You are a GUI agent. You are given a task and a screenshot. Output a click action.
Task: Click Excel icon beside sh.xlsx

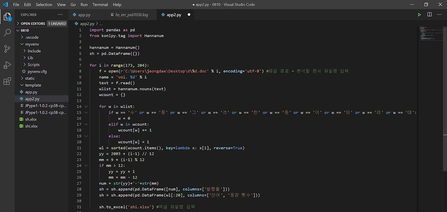click(x=22, y=119)
